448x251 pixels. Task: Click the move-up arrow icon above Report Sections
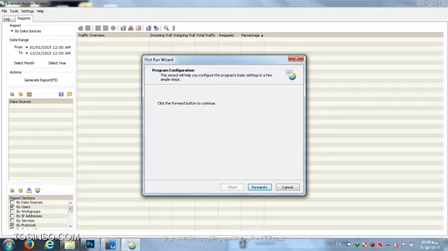click(29, 190)
